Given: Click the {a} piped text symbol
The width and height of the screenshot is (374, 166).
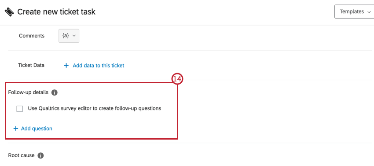Looking at the screenshot, I should click(66, 36).
